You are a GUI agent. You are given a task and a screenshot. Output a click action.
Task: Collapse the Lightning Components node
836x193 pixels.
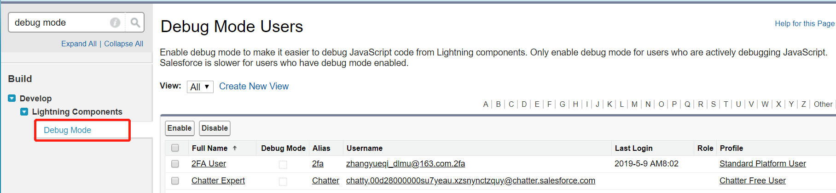(24, 111)
